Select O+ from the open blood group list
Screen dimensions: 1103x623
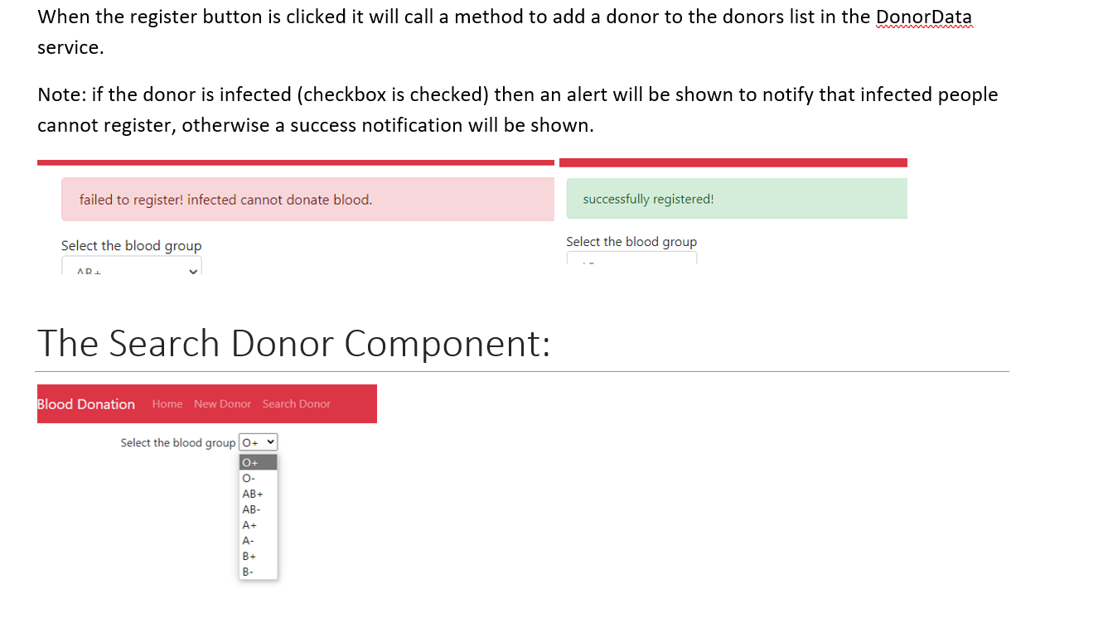257,461
